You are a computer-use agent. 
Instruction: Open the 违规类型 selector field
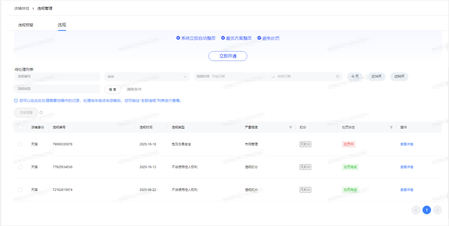[x=57, y=89]
